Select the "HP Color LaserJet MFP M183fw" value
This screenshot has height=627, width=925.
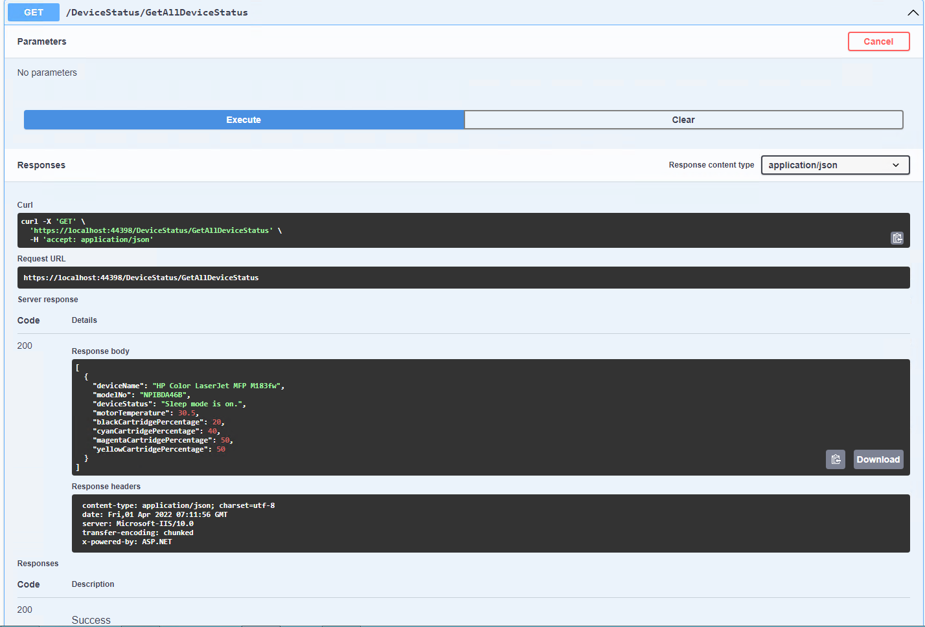[216, 386]
